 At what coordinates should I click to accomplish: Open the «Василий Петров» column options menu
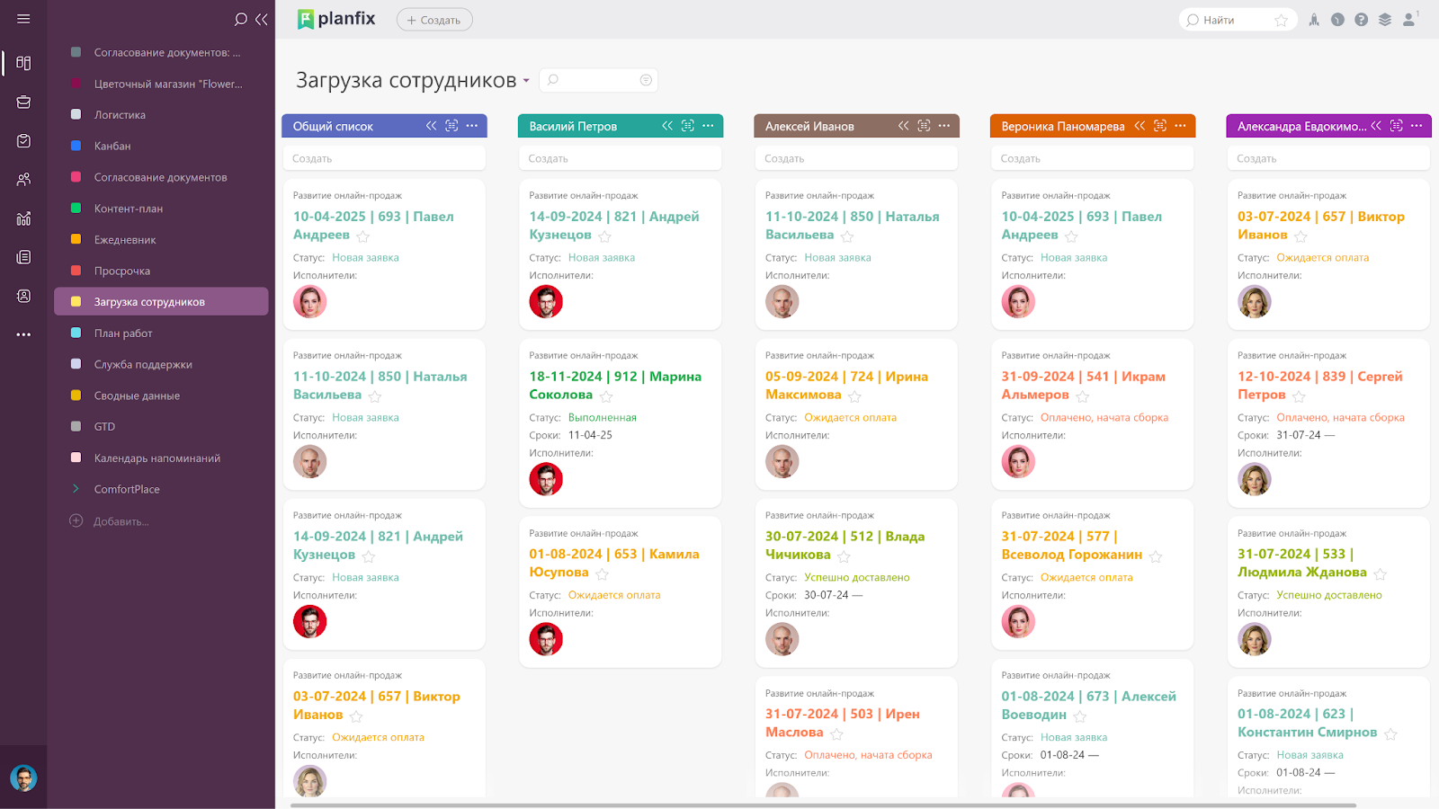click(710, 126)
